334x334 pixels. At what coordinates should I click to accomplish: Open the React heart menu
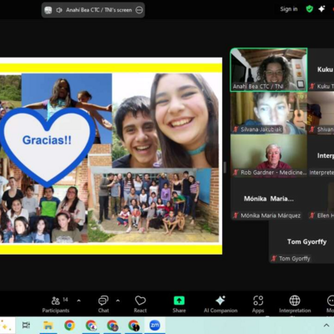(x=140, y=305)
